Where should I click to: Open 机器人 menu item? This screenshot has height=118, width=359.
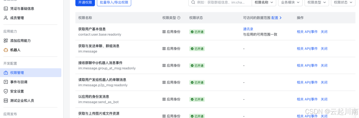tap(15, 50)
